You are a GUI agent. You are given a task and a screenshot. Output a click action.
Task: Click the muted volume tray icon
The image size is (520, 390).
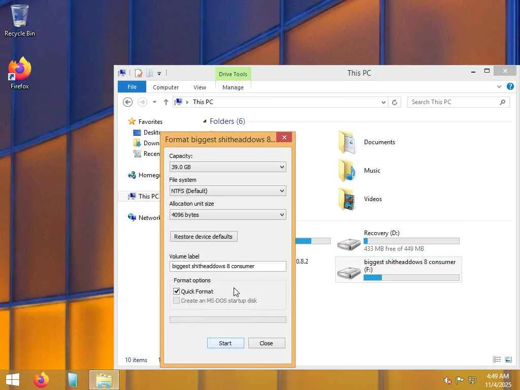click(x=447, y=380)
